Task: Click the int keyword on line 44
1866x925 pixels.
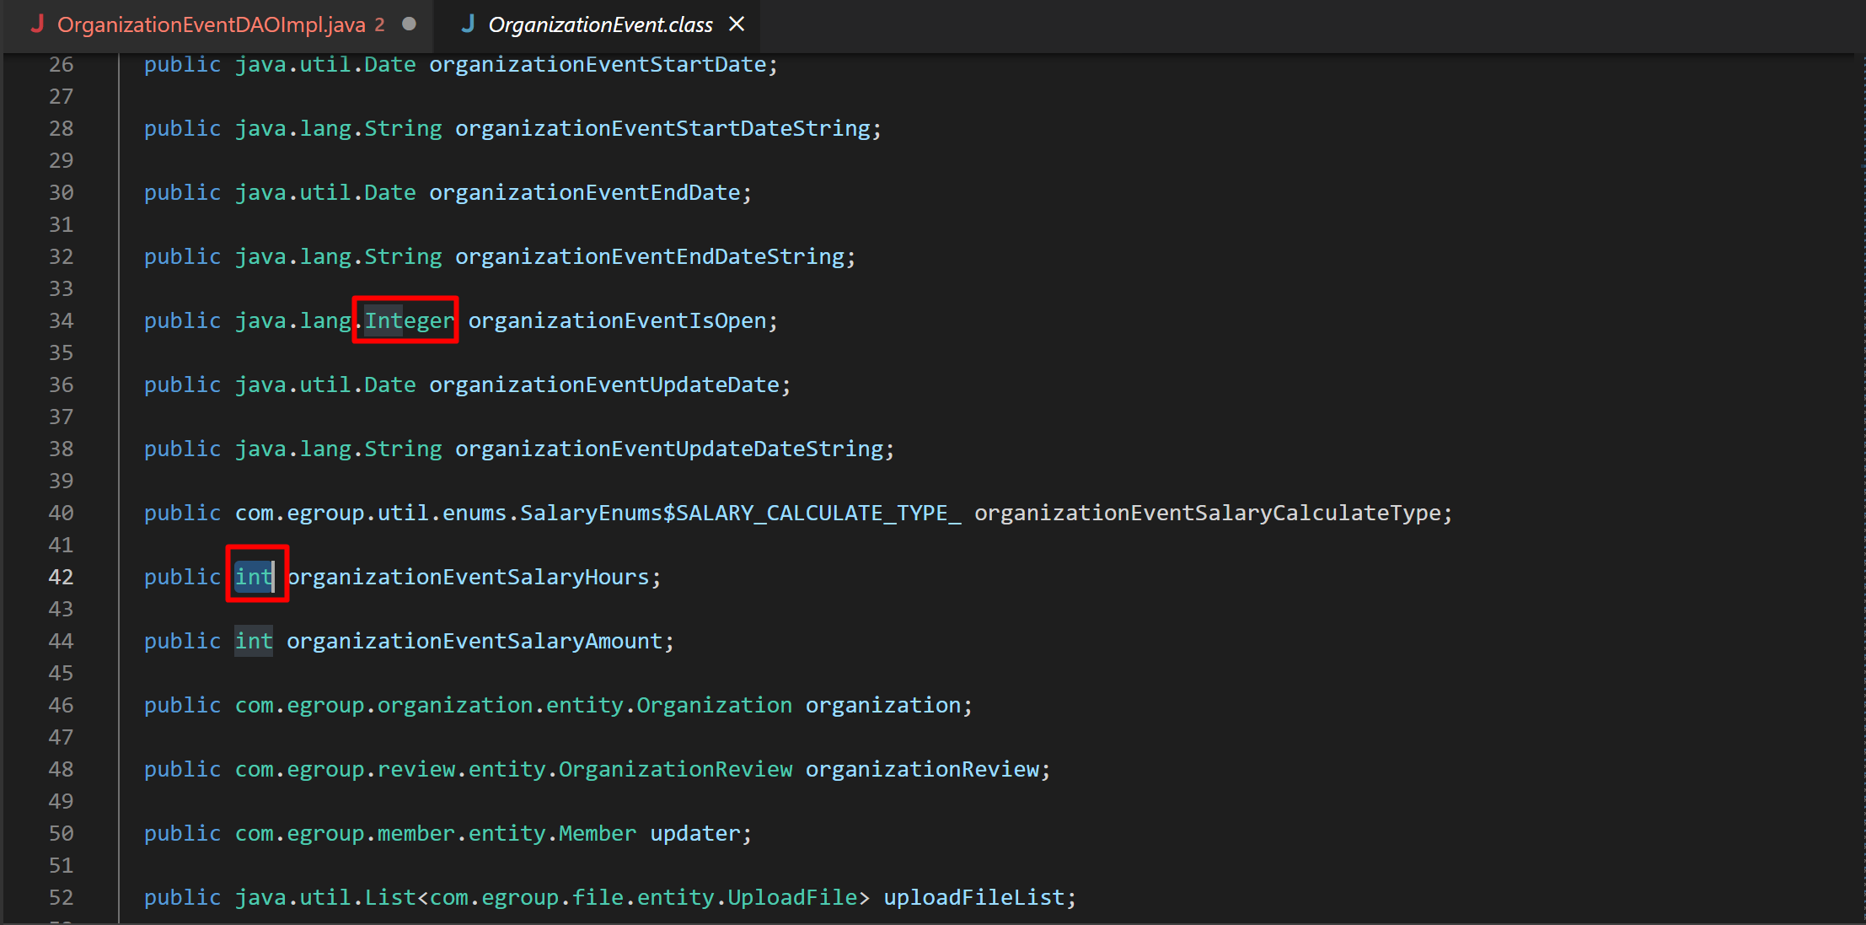Action: [x=254, y=641]
